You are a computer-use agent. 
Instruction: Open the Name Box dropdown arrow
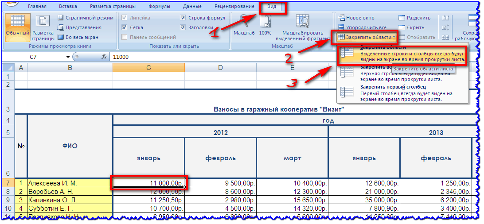[x=68, y=57]
